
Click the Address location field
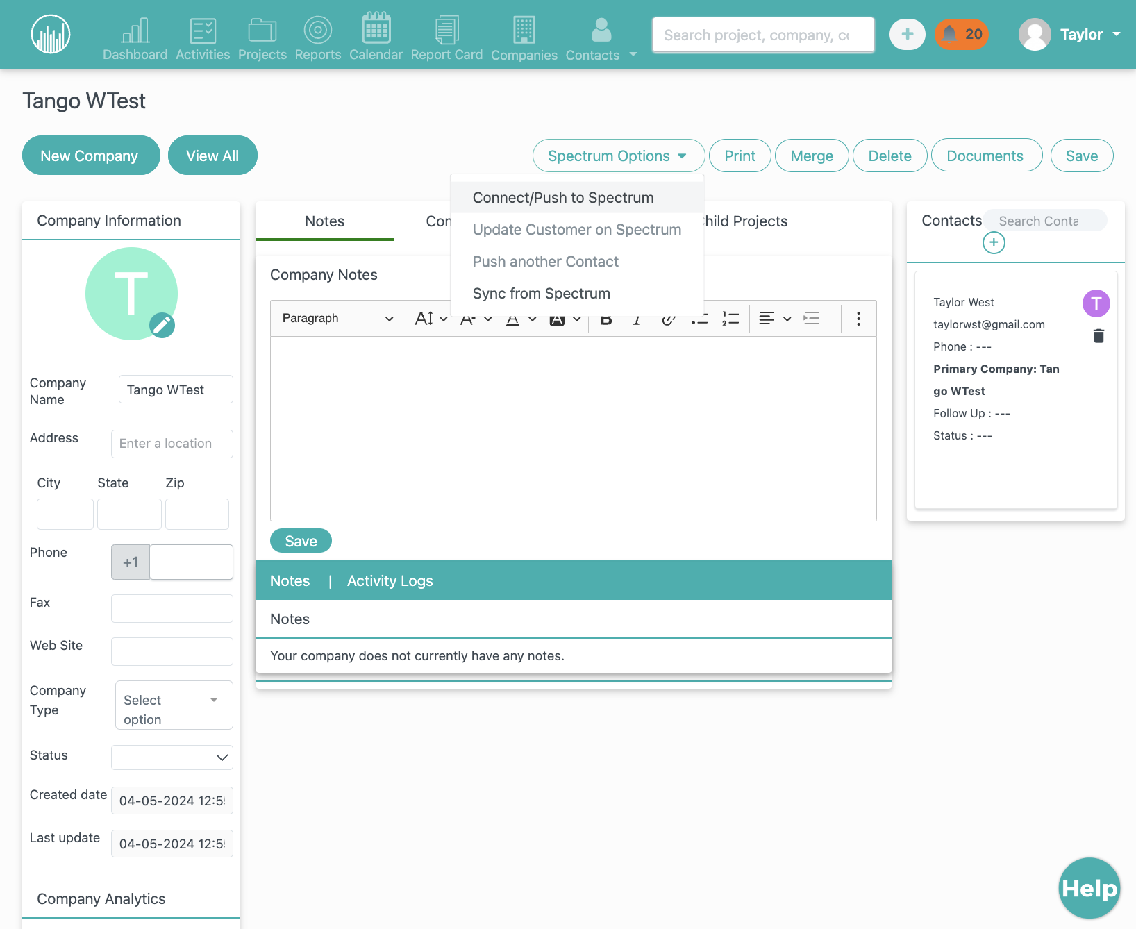point(172,444)
